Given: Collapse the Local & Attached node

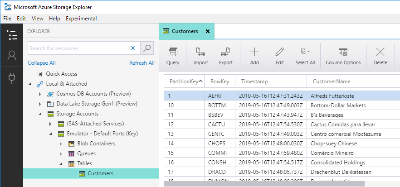Looking at the screenshot, I should [30, 84].
